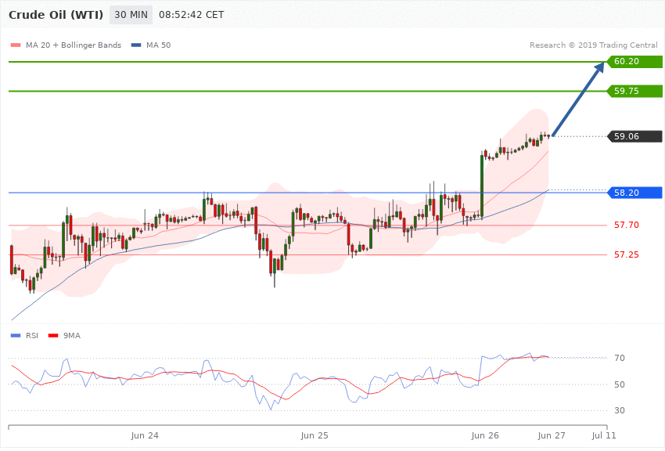This screenshot has height=451, width=665.
Task: Select the 30 MIN timeframe label
Action: tap(131, 15)
